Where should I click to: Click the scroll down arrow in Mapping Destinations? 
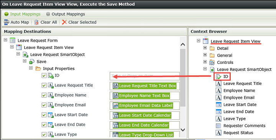pos(183,130)
